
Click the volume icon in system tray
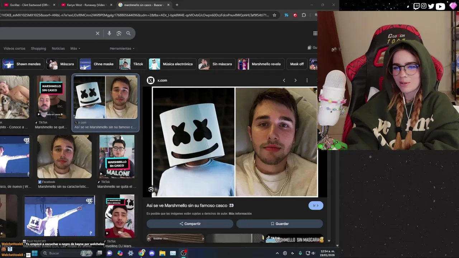tap(313, 253)
